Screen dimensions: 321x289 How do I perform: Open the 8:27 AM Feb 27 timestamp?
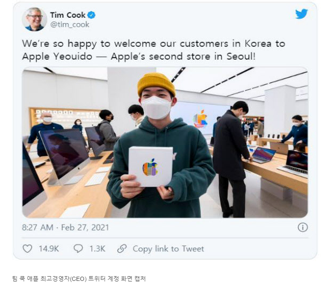tap(65, 227)
